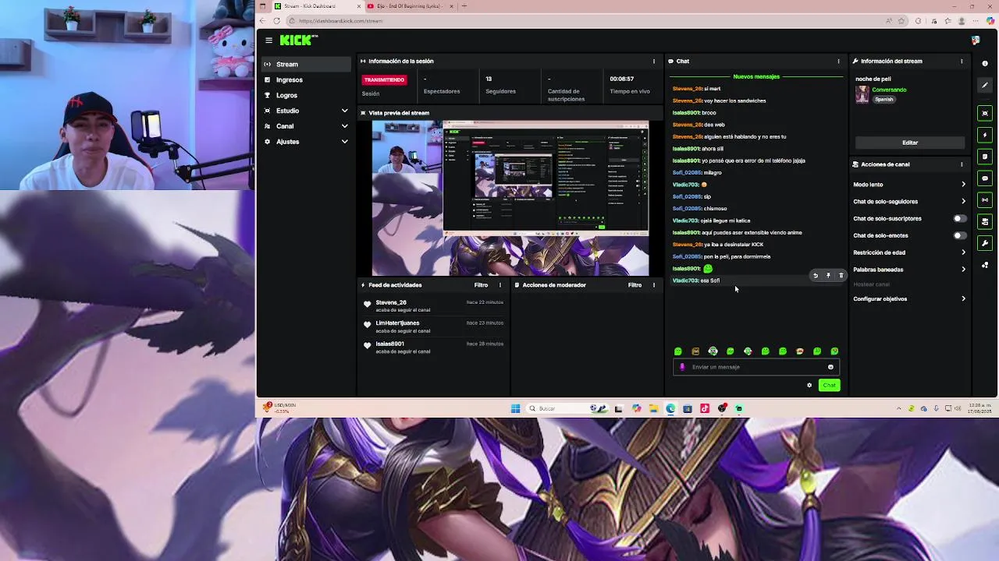Screen dimensions: 999x561
Task: Open the Windows Start menu
Action: pos(515,408)
